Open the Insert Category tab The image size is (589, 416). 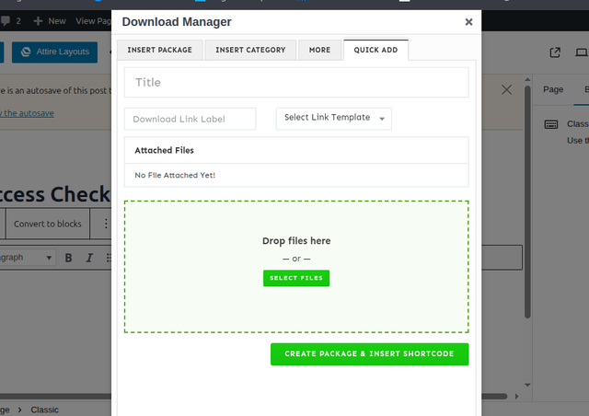250,50
